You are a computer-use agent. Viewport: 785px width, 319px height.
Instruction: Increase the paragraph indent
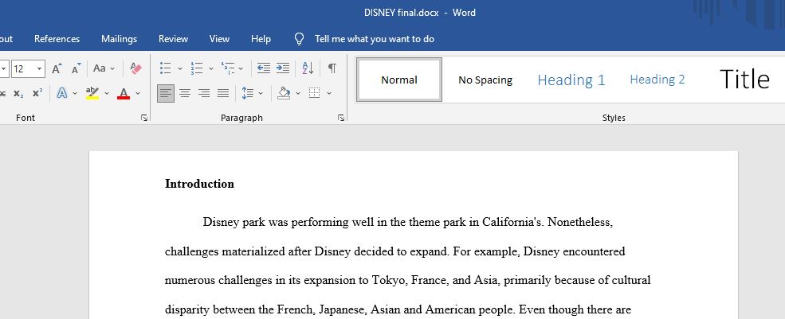(283, 68)
